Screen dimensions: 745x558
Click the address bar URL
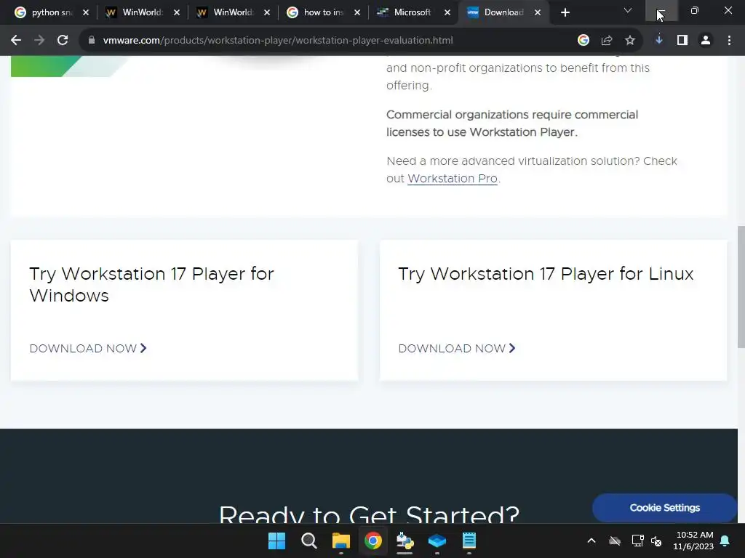point(278,41)
